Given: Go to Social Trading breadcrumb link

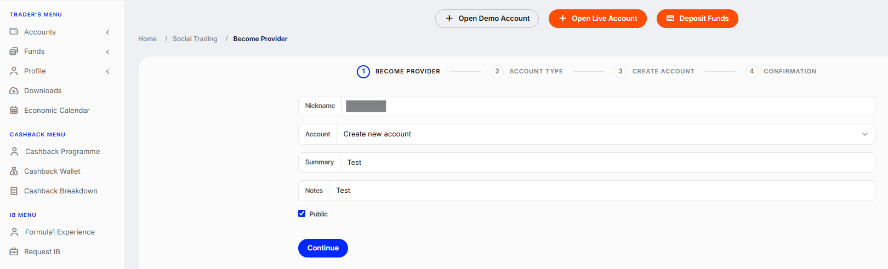Looking at the screenshot, I should (x=195, y=39).
